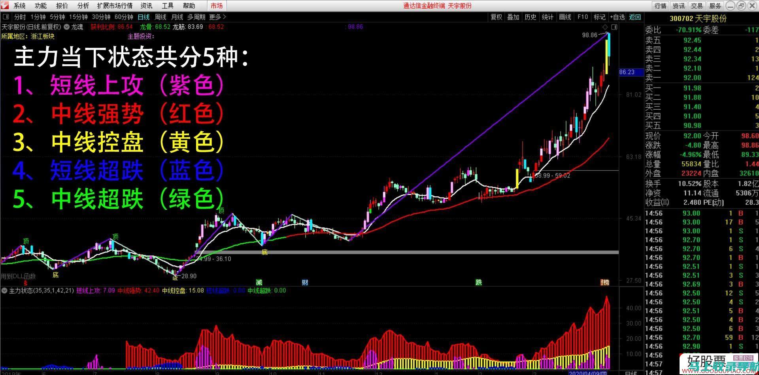Click the 榜 marker icon
The height and width of the screenshot is (375, 759).
tap(605, 282)
